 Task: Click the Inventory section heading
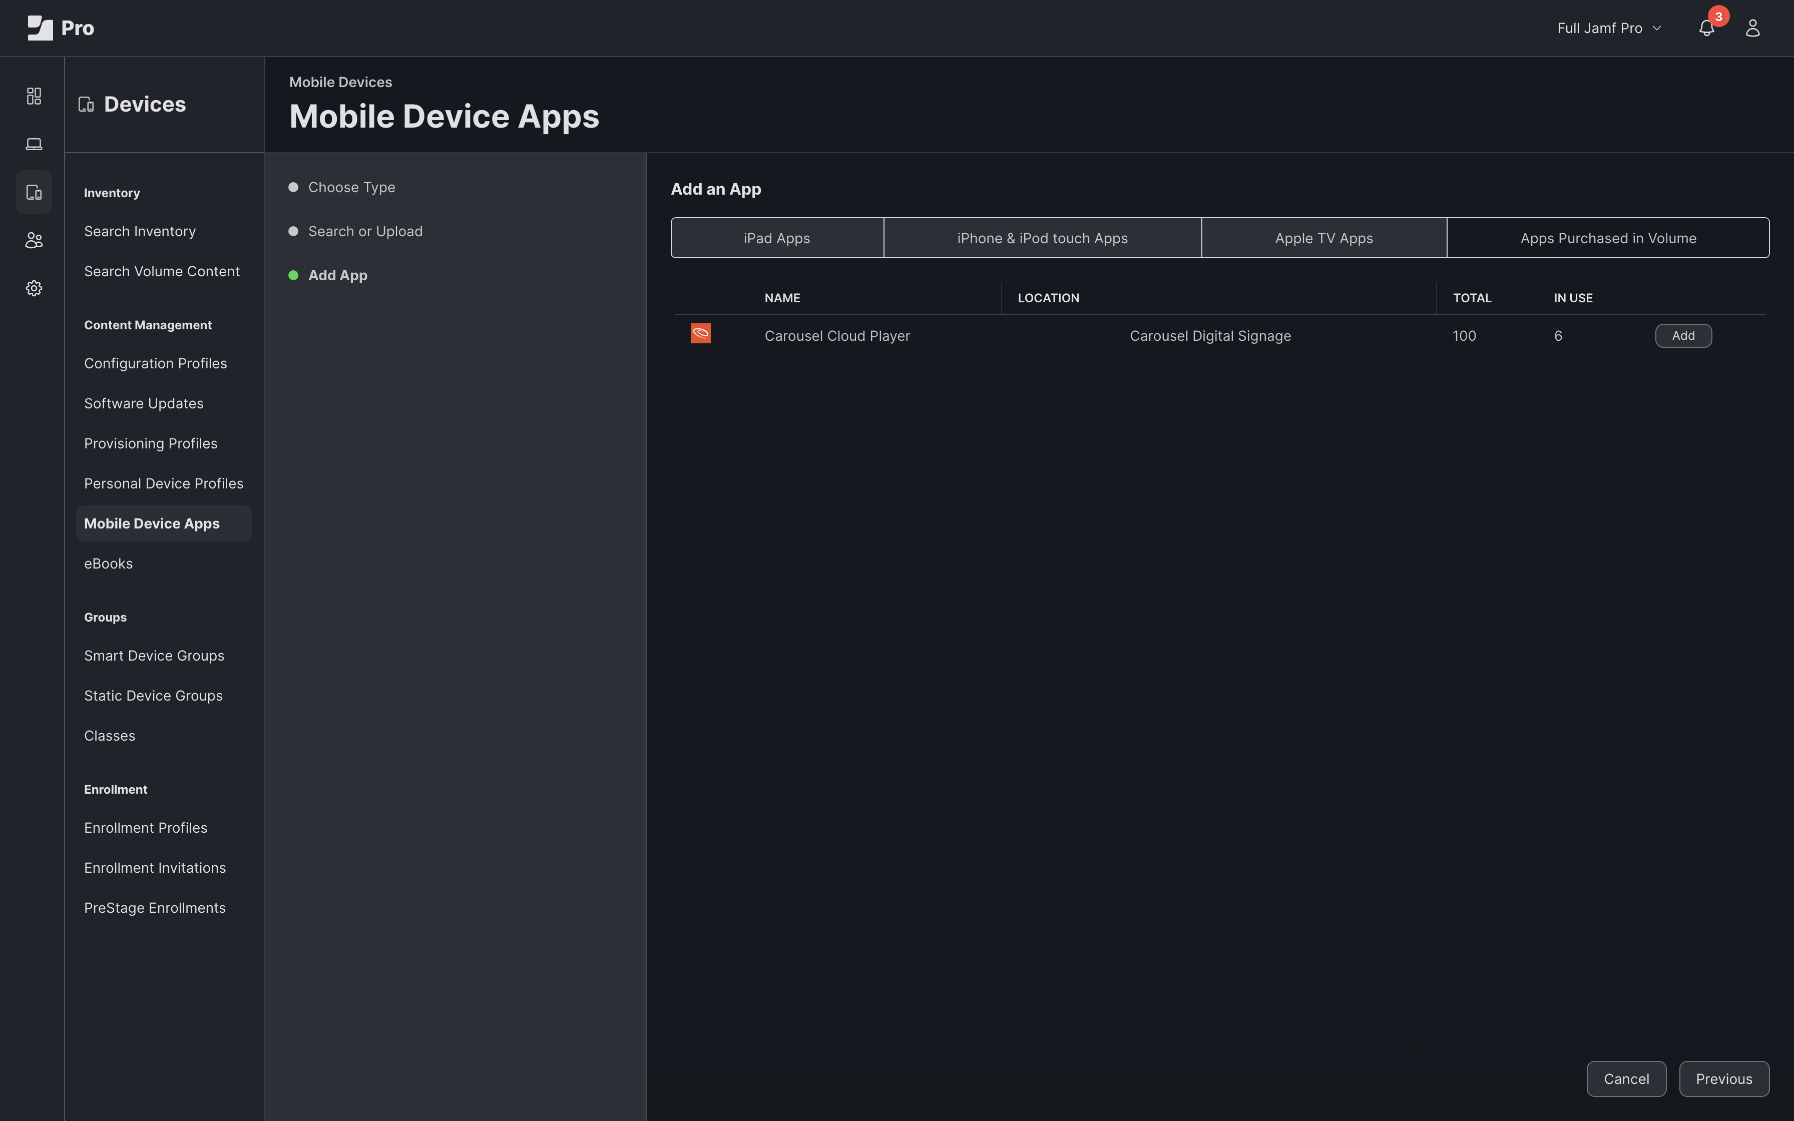[x=112, y=193]
